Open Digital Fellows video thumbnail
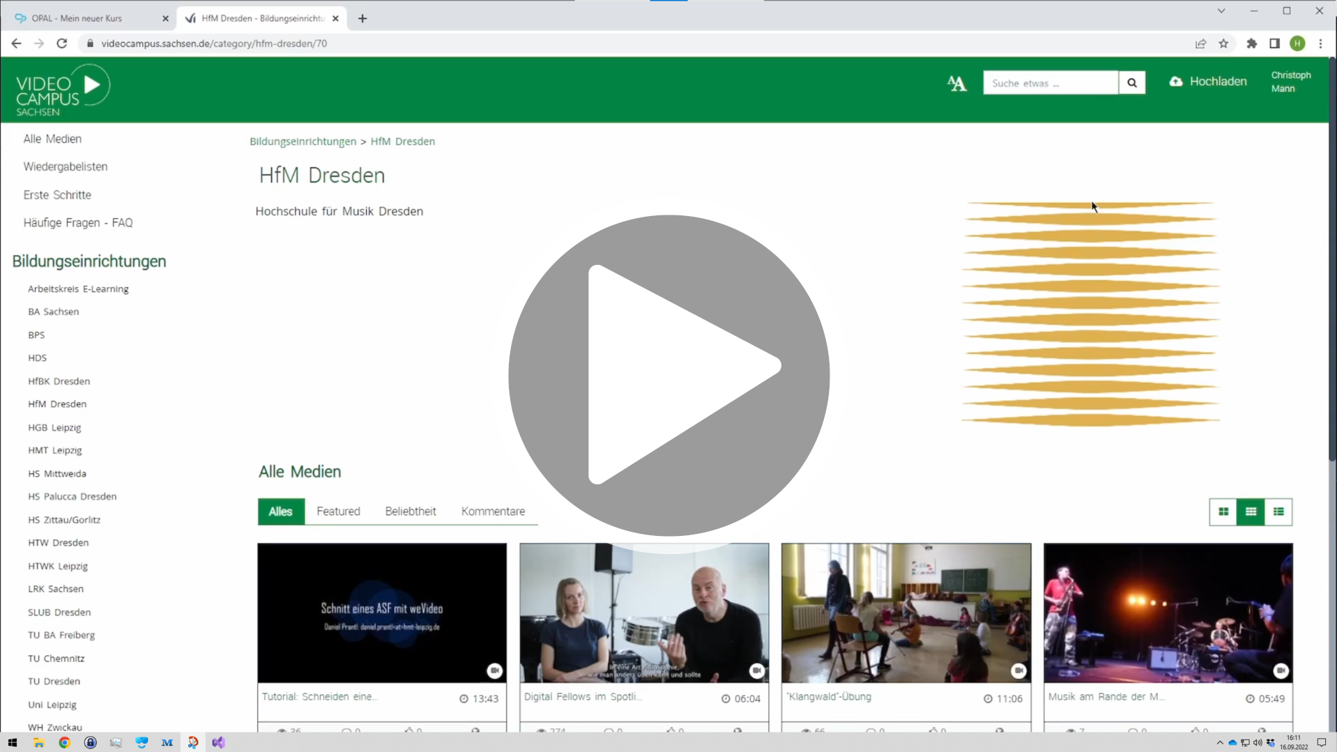Screen dimensions: 1337x752 (x=644, y=613)
